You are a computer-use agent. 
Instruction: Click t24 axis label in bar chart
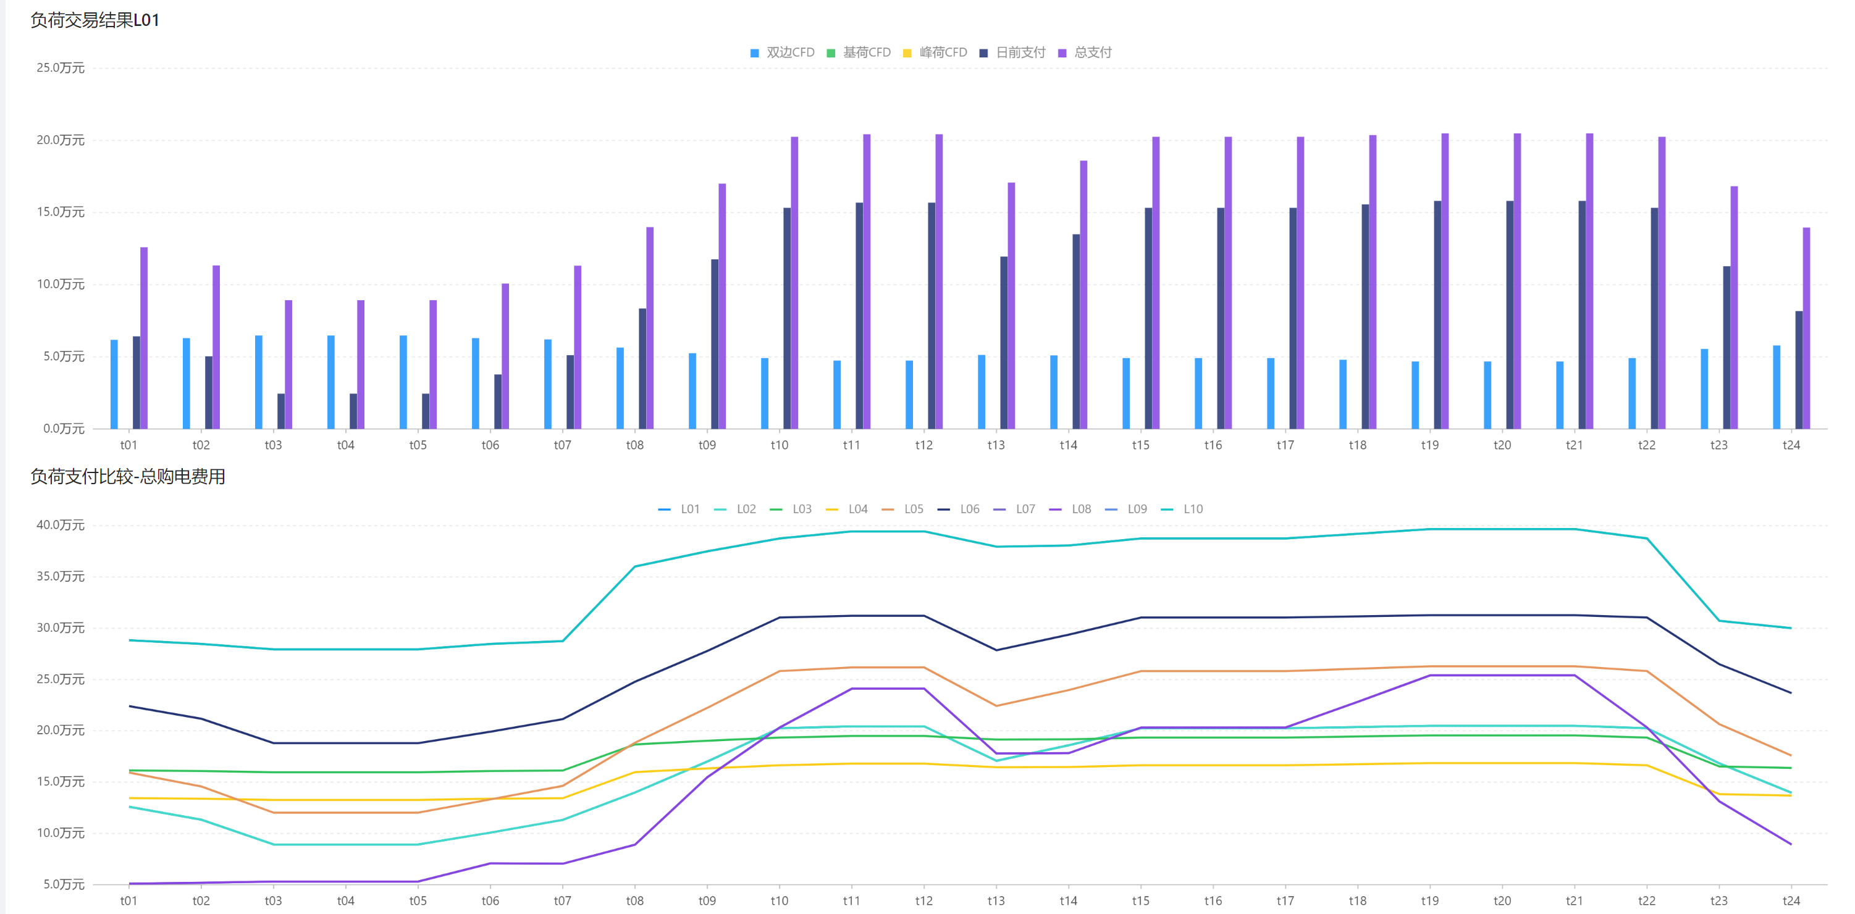click(x=1791, y=445)
